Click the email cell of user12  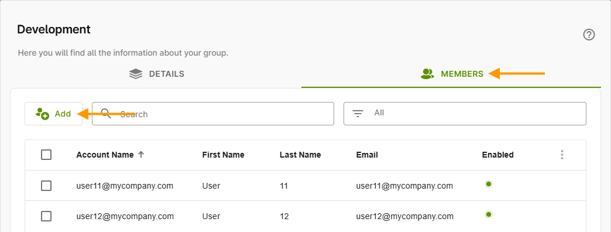pyautogui.click(x=405, y=216)
